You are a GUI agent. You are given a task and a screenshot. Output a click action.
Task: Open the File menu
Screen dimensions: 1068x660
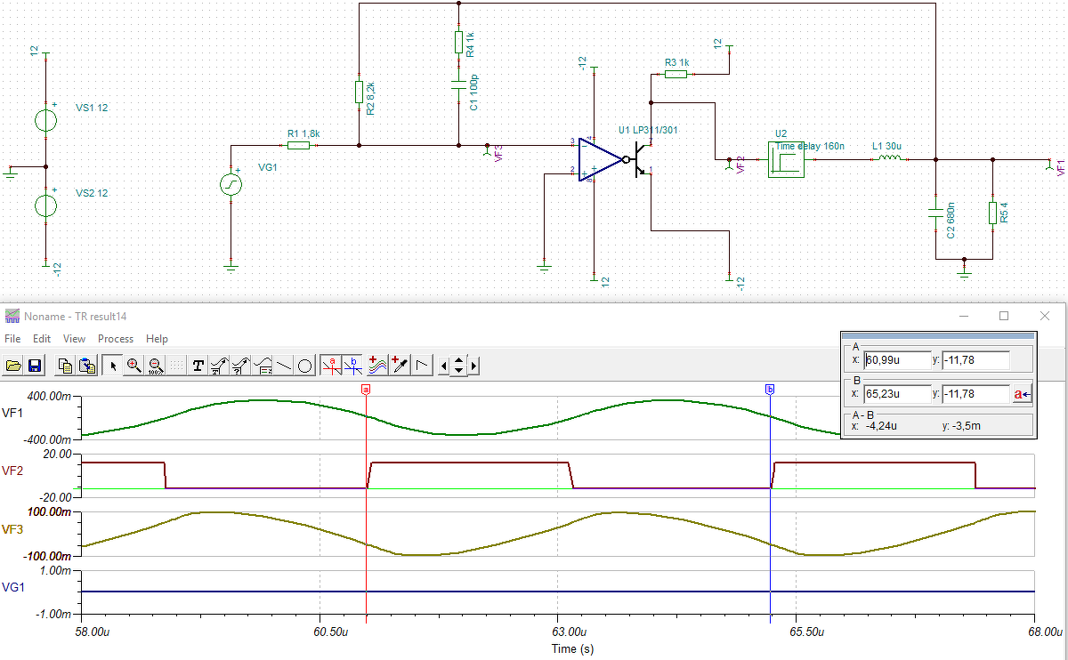tap(12, 339)
